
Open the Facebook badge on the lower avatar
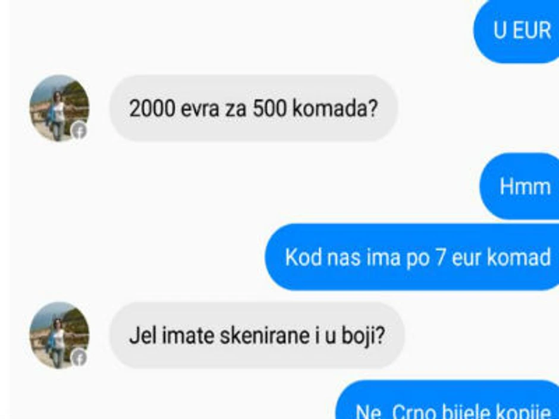click(80, 357)
